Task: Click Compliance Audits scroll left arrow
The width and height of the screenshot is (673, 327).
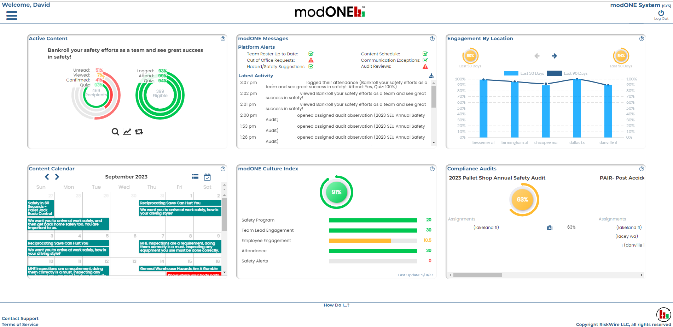Action: coord(450,275)
